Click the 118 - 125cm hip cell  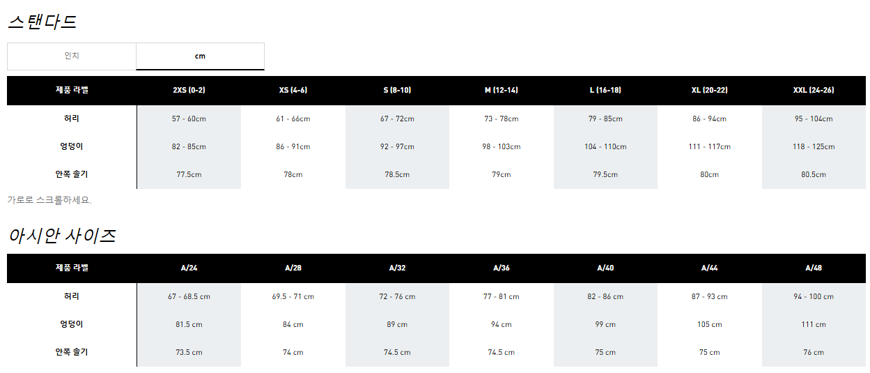(814, 147)
